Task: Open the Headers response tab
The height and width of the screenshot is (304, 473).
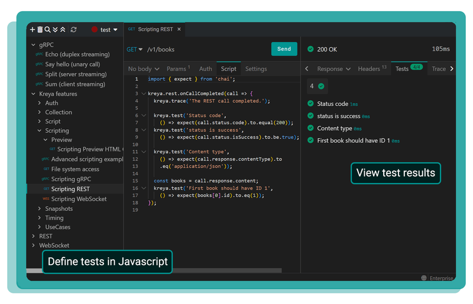Action: pos(372,69)
